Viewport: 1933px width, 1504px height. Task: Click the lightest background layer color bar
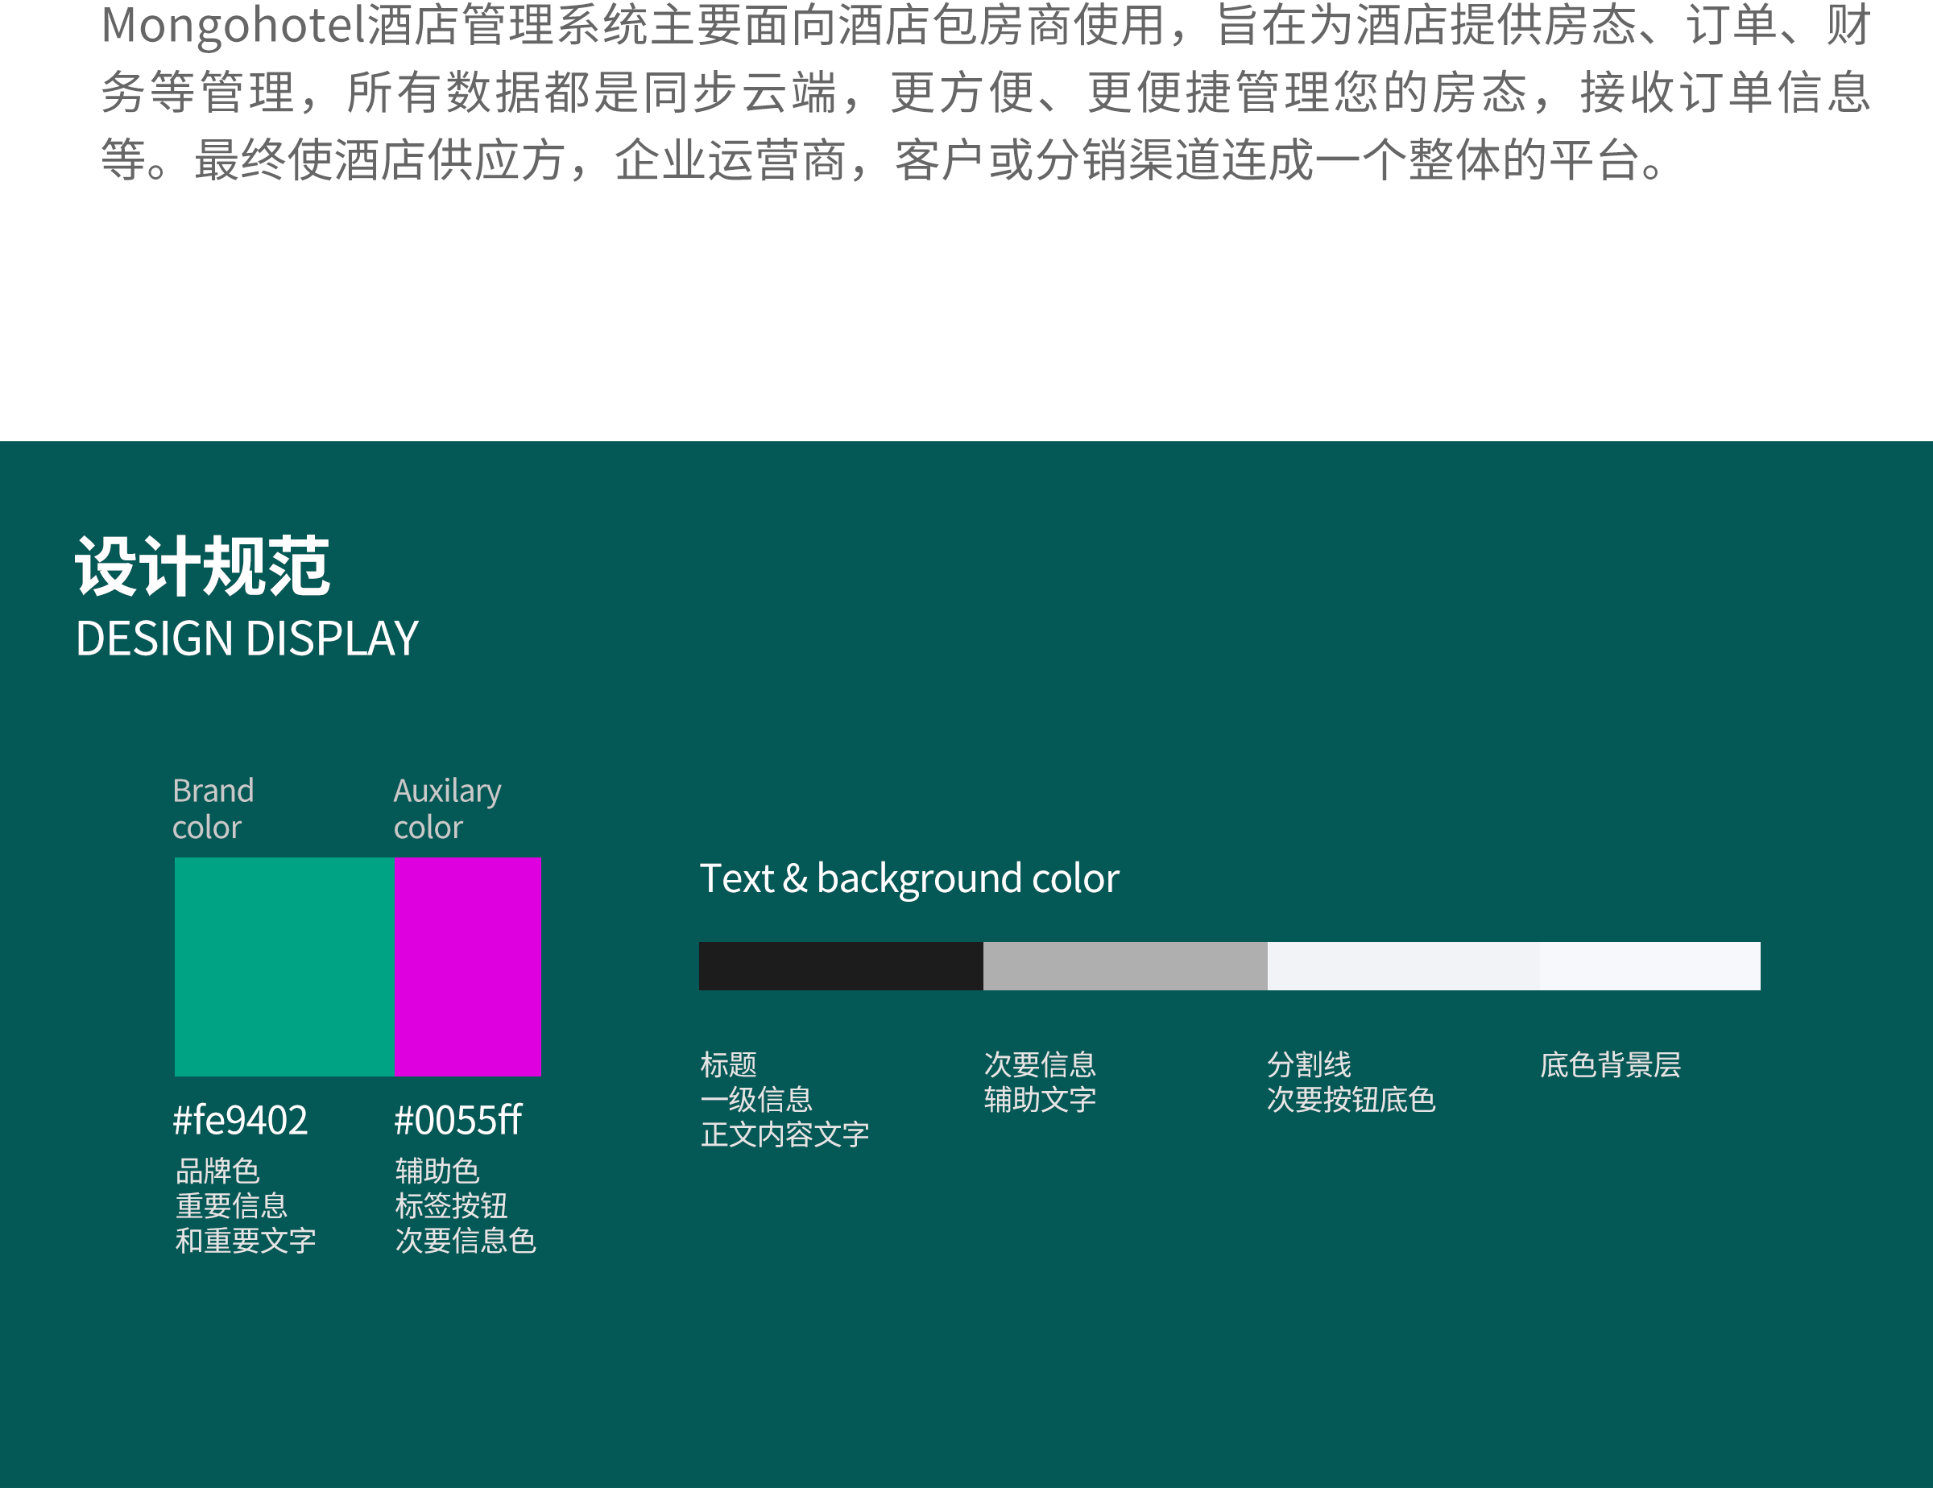coord(1649,966)
